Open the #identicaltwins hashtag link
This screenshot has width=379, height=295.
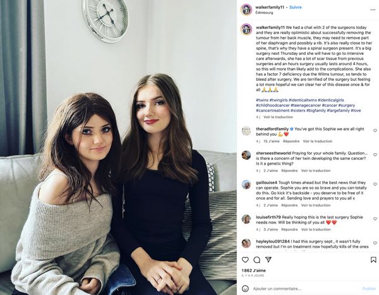point(303,100)
